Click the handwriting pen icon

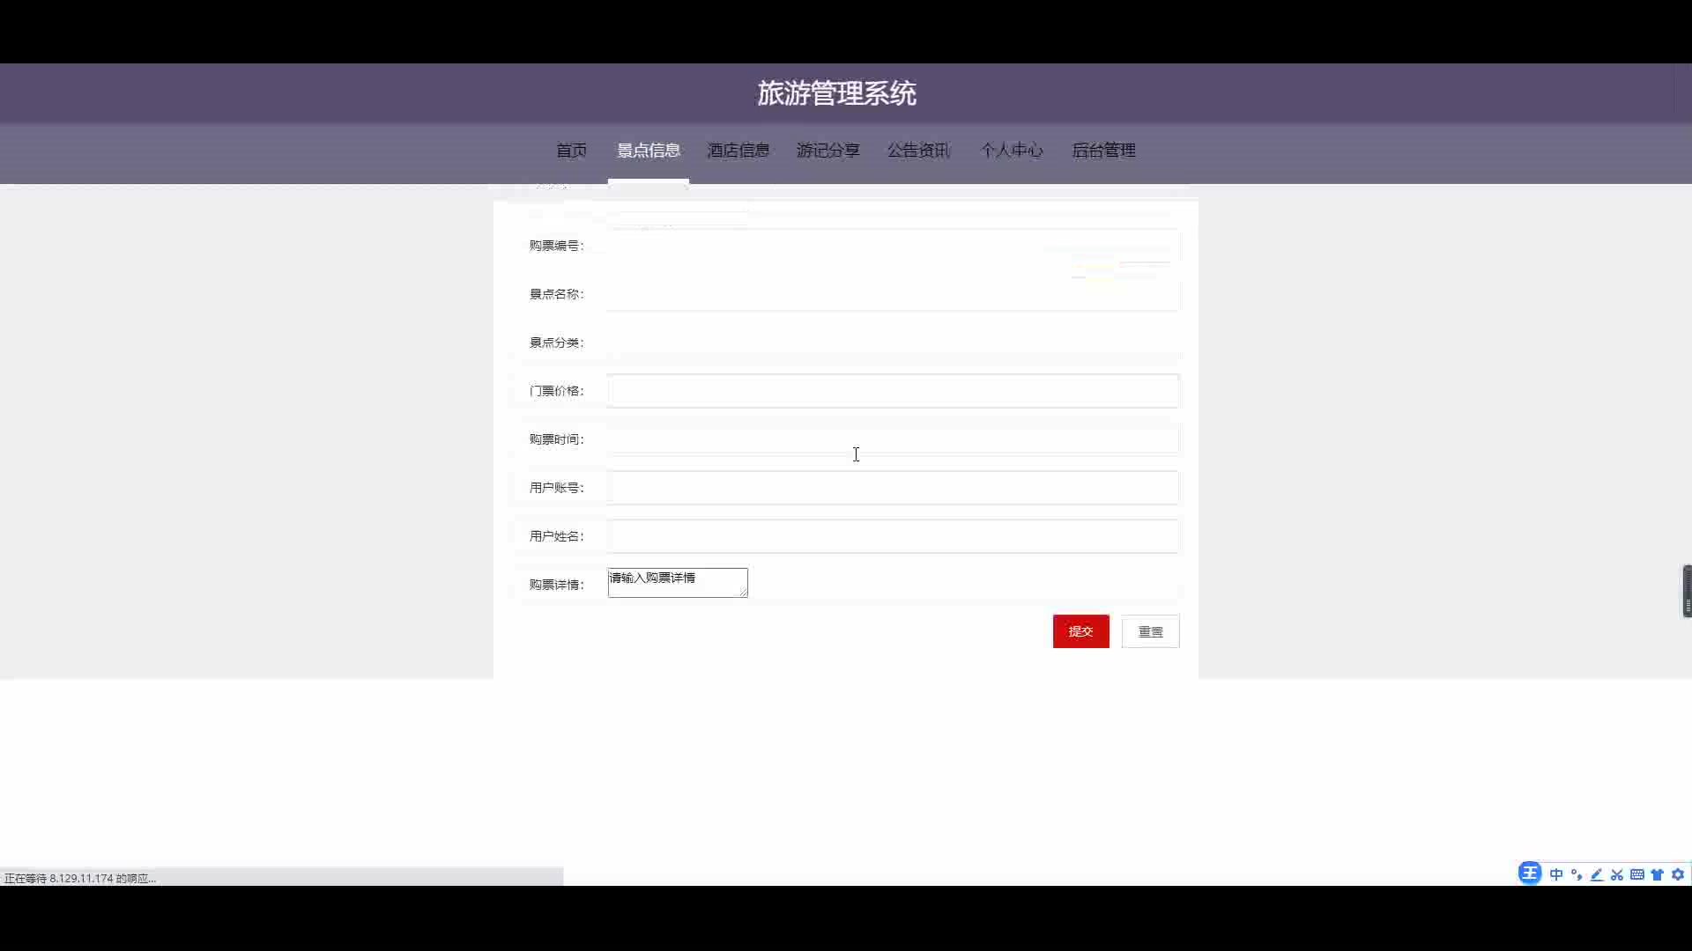pos(1597,874)
